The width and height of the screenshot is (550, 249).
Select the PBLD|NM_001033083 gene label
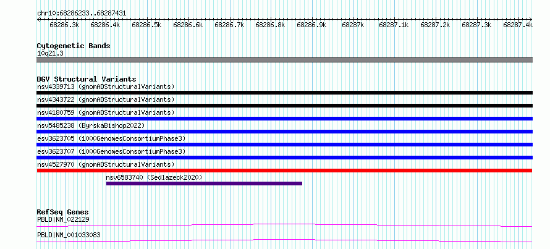click(69, 235)
